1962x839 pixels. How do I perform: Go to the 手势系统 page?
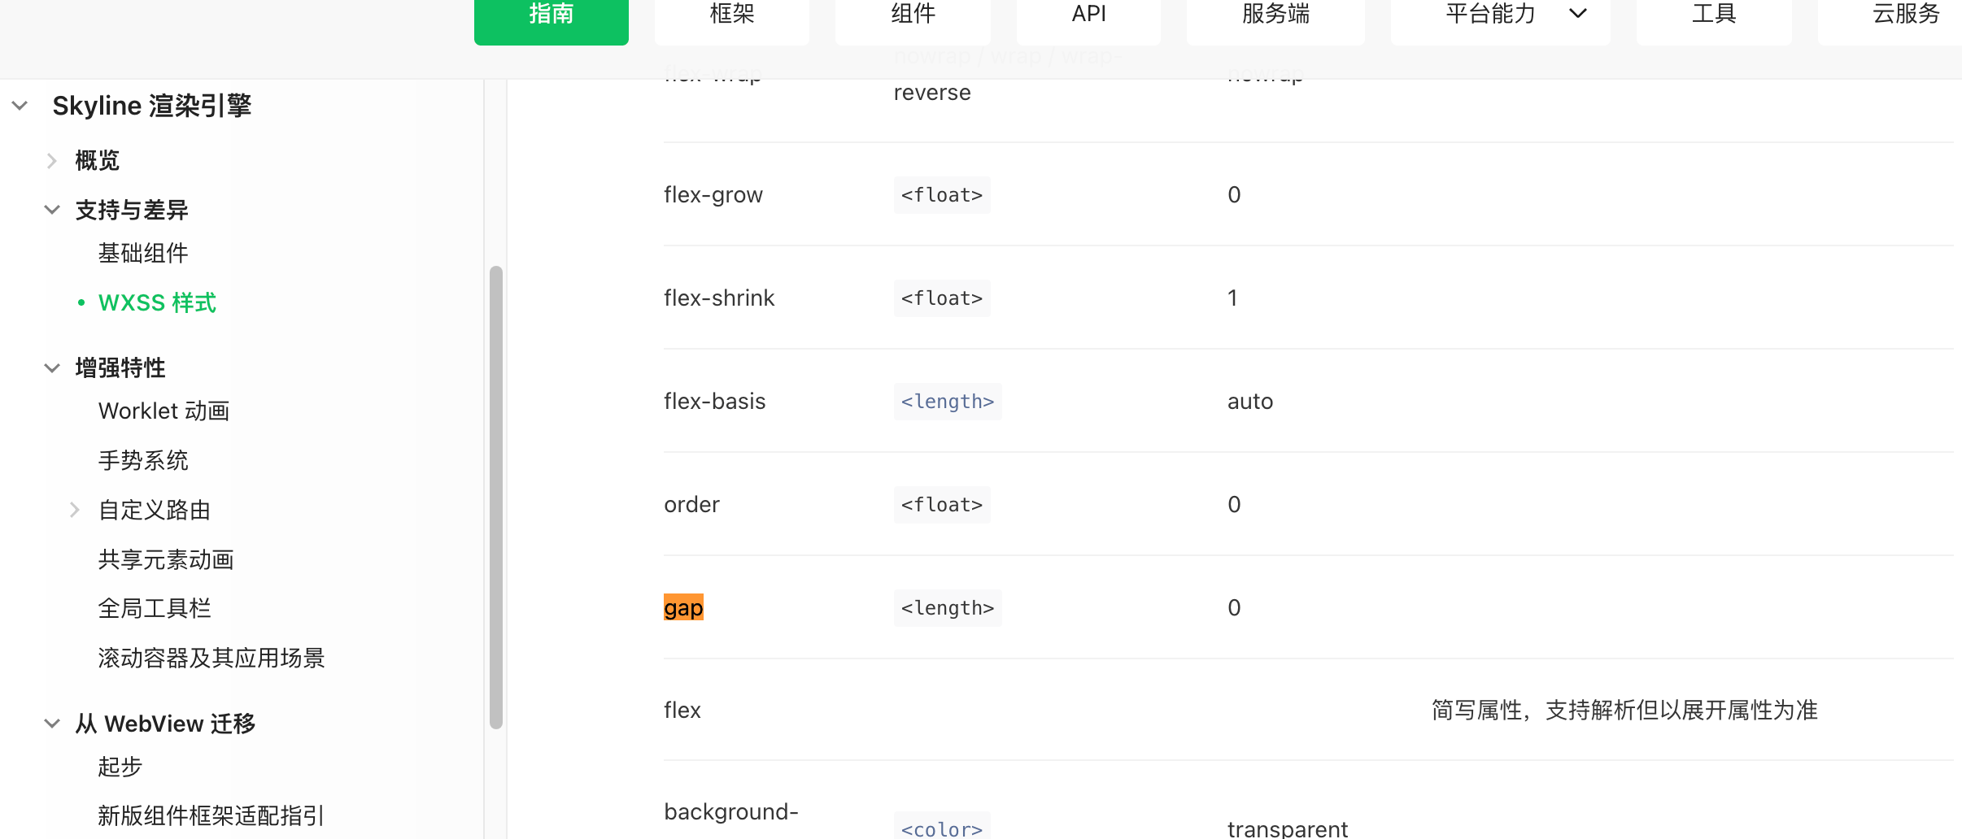click(x=143, y=461)
